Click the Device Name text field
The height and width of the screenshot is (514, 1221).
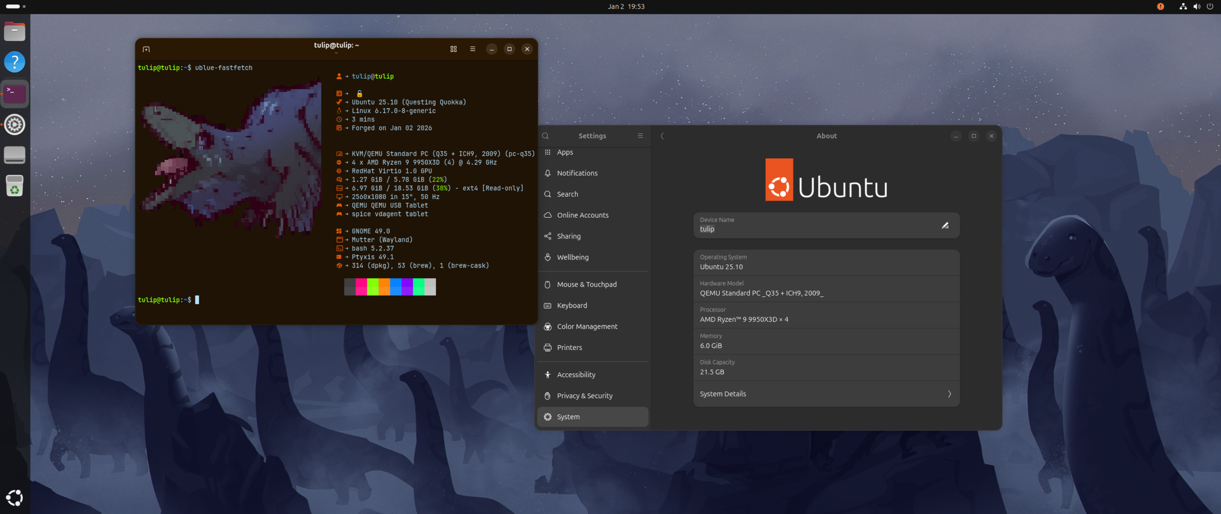[806, 228]
